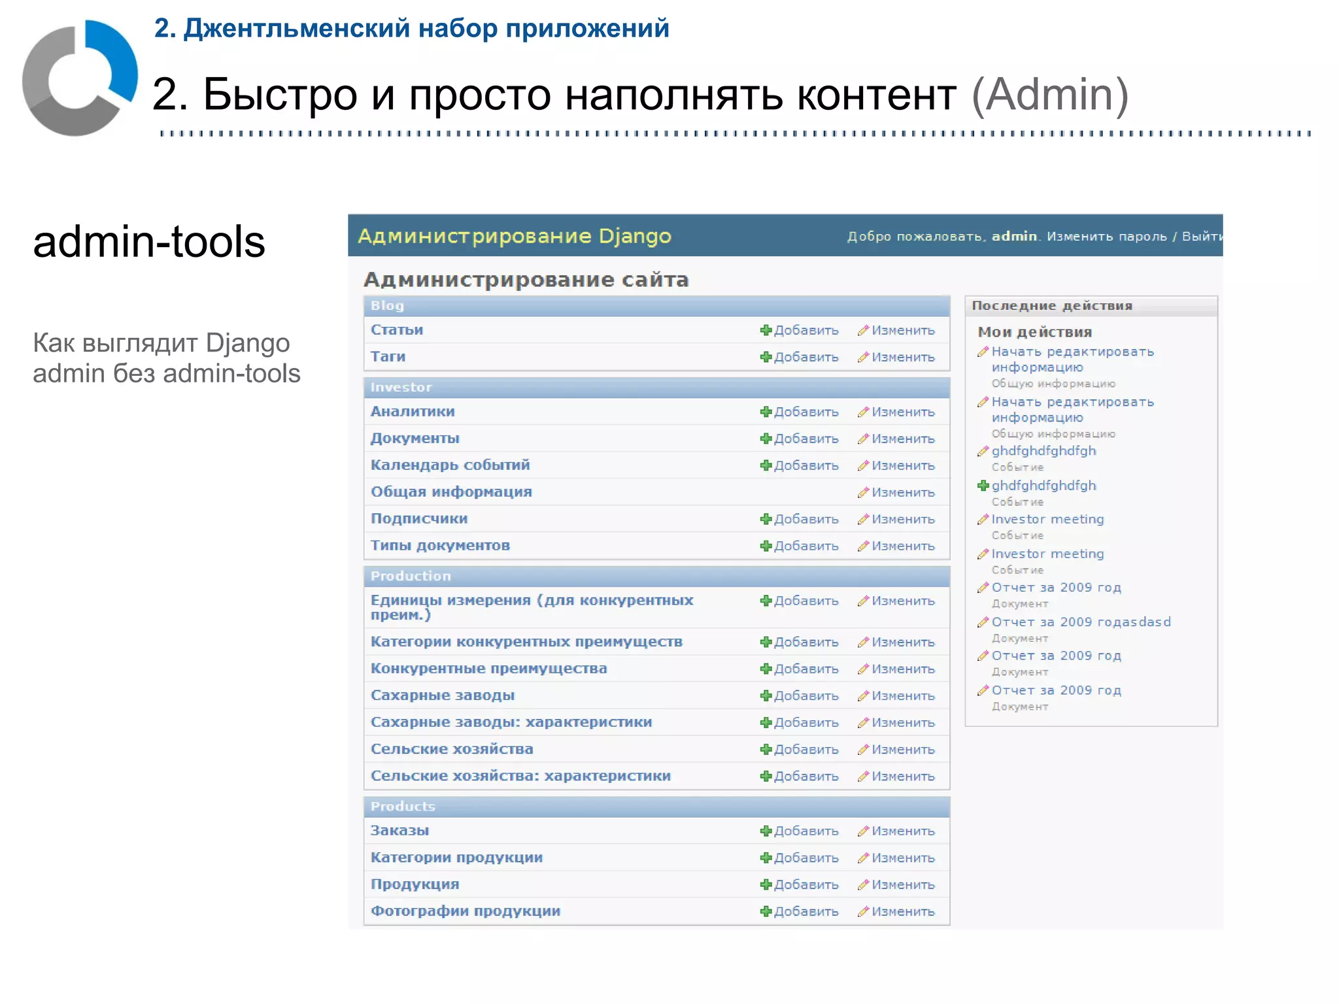Open first Начать редактировать информацию recent action
Image resolution: width=1339 pixels, height=1004 pixels.
1073,360
